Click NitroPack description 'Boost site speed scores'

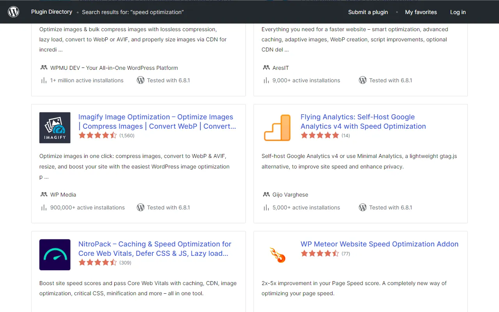(x=138, y=288)
